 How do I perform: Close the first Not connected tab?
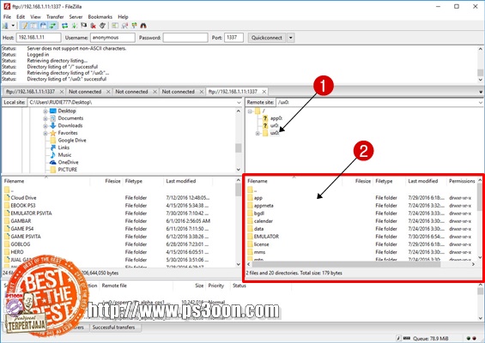click(x=108, y=92)
